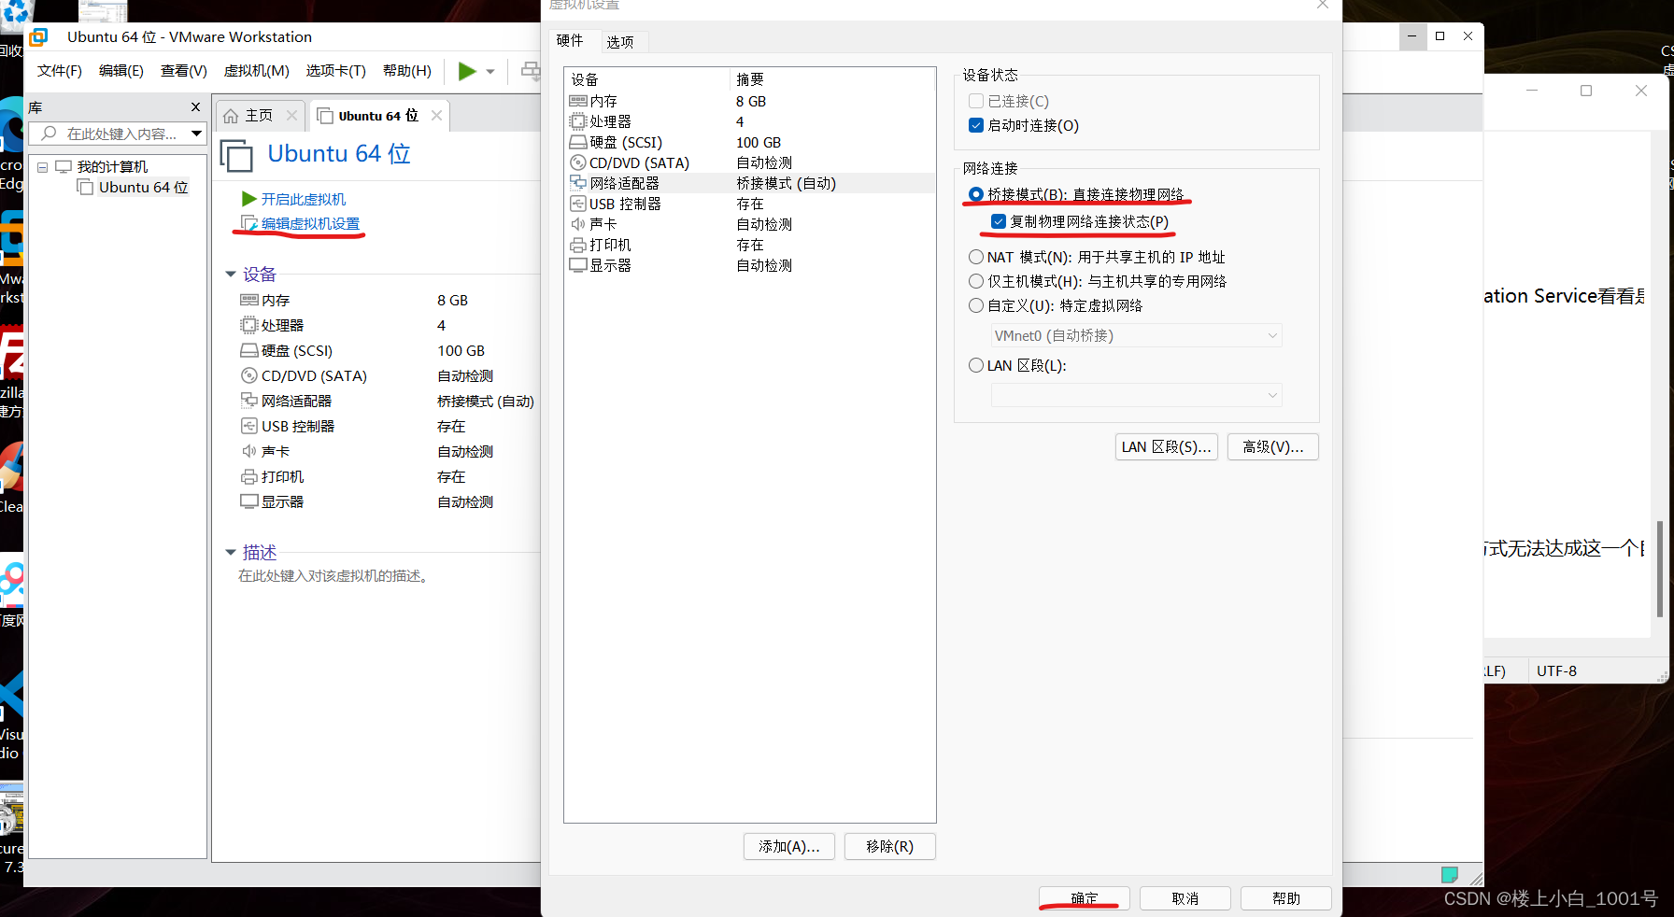
Task: Click the CD/DVD icon in the main devices panel
Action: click(x=249, y=375)
